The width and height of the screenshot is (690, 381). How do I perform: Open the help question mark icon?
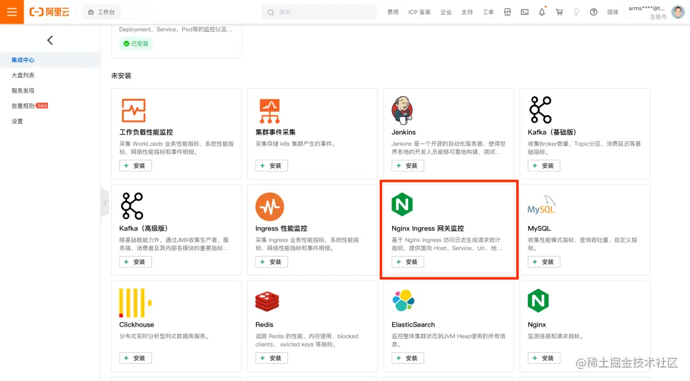point(594,12)
